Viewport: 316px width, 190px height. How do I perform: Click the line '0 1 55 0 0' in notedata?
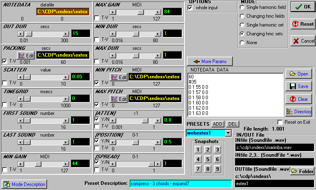(198, 87)
